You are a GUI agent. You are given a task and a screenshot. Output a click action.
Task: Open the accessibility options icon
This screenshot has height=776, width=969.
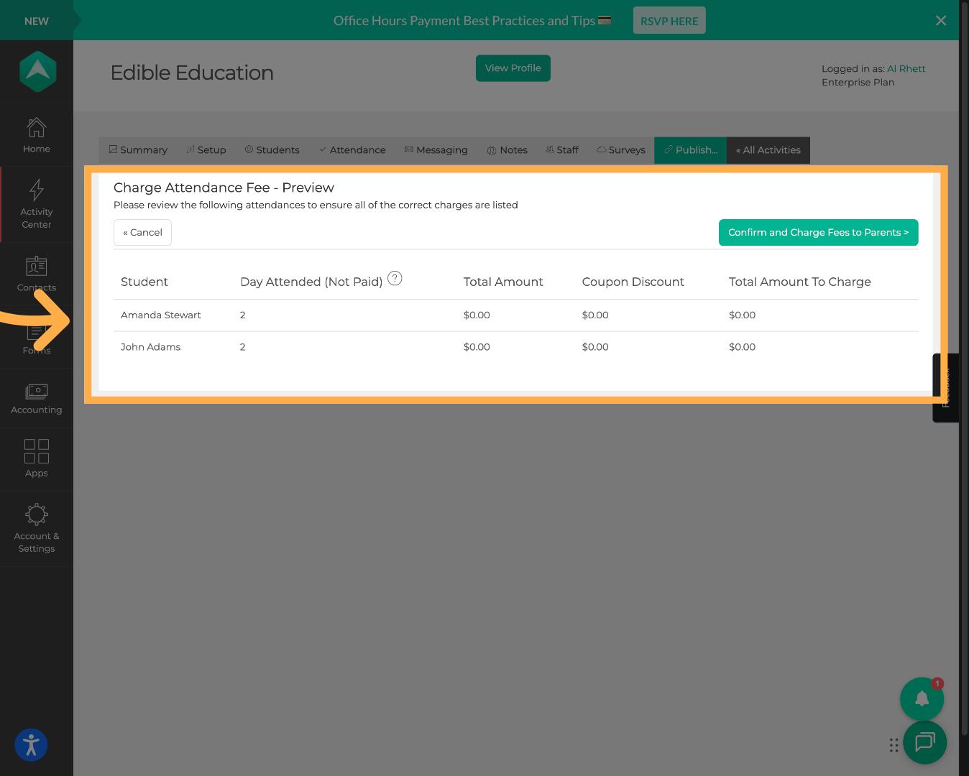point(31,745)
